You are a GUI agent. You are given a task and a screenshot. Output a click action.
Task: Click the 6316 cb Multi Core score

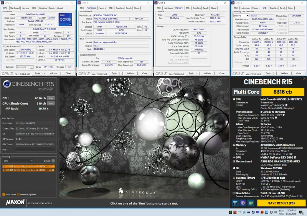pos(283,92)
